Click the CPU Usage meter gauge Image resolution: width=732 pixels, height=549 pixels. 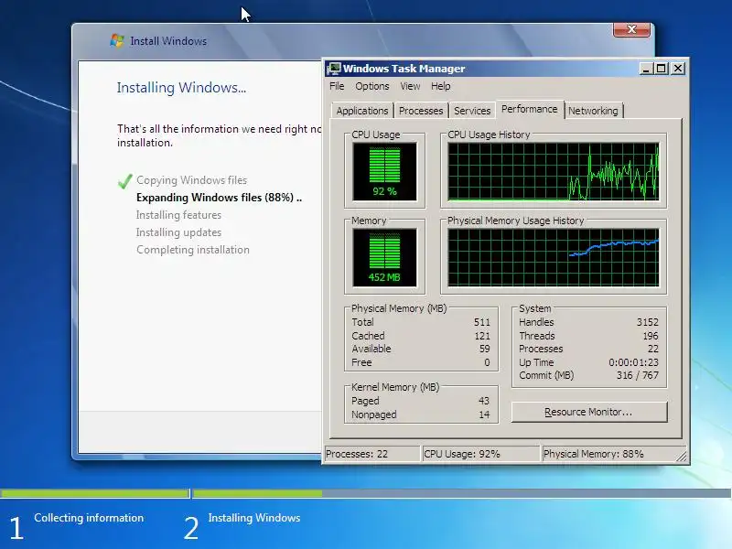[x=384, y=171]
